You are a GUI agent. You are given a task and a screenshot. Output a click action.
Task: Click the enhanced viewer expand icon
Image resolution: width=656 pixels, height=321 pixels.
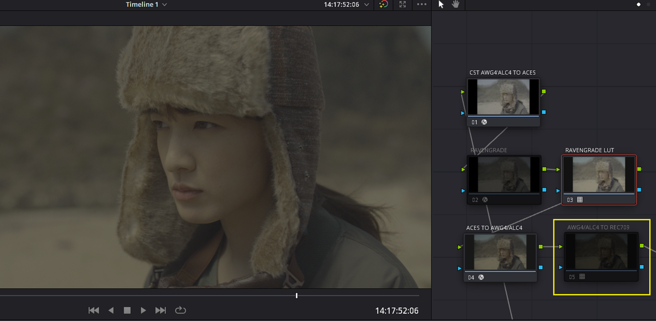click(x=403, y=5)
